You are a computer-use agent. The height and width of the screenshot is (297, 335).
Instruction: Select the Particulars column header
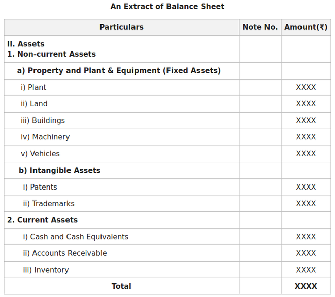click(121, 27)
